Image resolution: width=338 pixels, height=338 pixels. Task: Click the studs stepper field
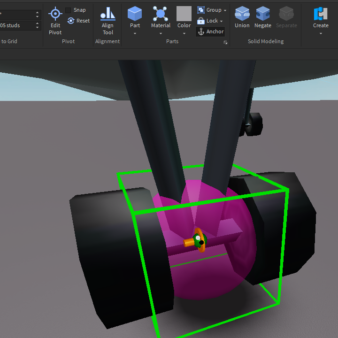tap(19, 25)
